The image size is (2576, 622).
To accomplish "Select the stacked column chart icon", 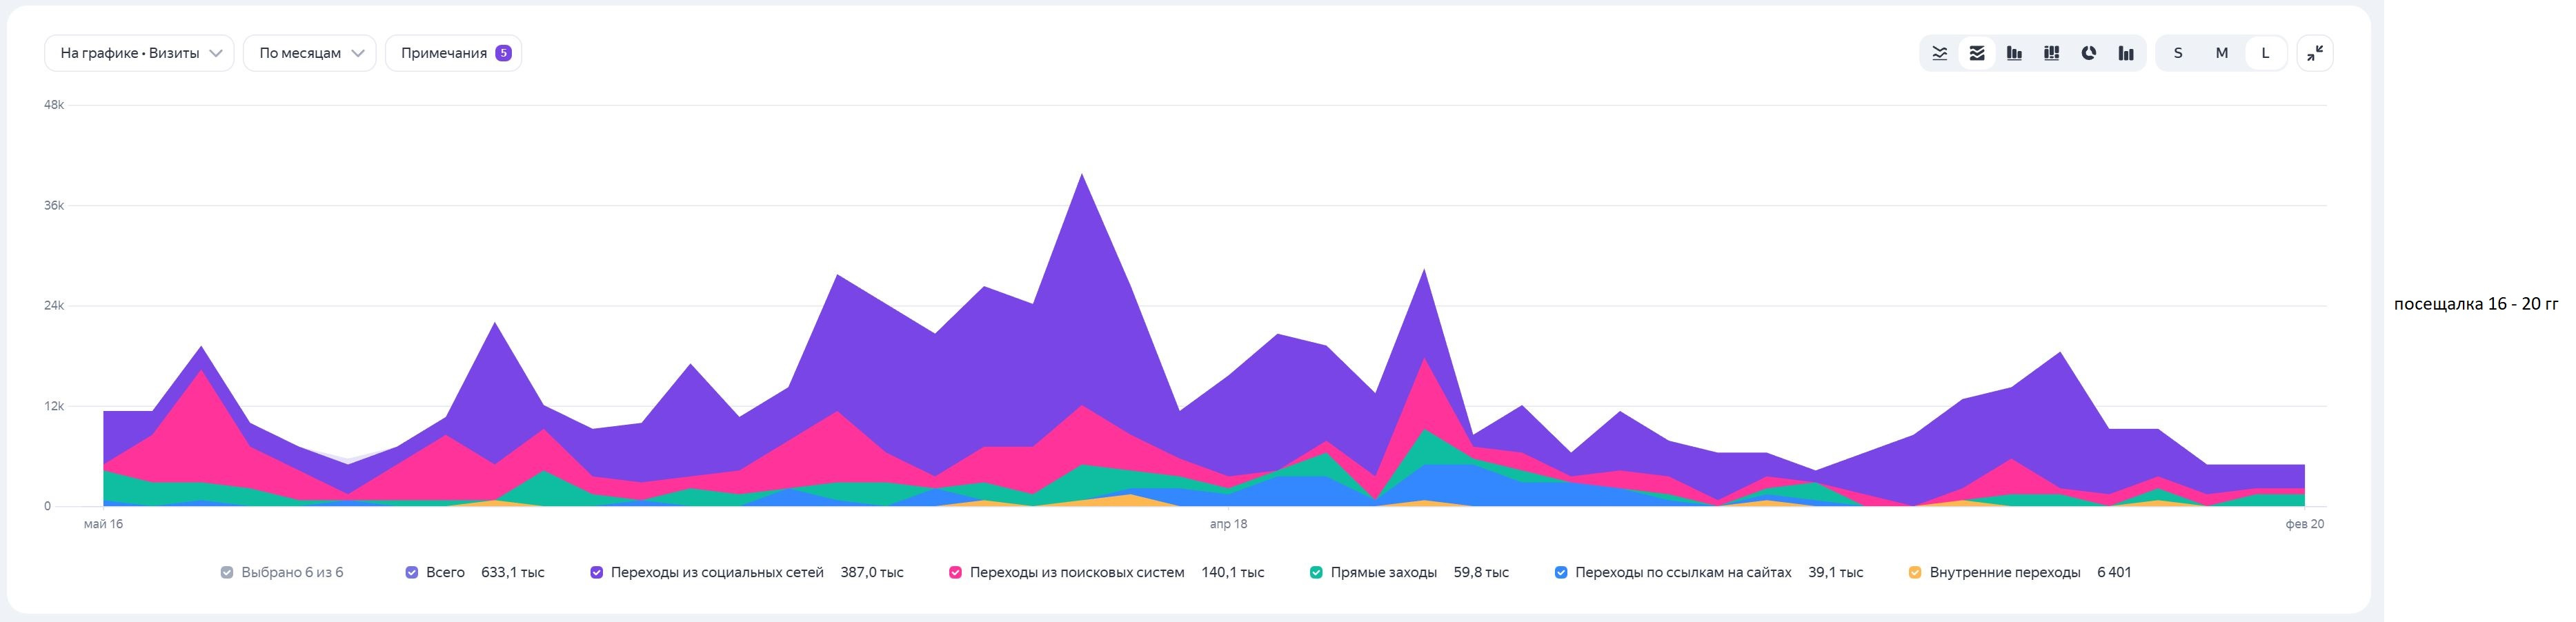I will point(2051,54).
